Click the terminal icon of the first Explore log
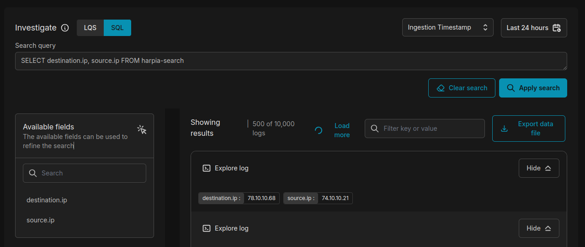Screen dimensions: 585x247 pos(207,168)
